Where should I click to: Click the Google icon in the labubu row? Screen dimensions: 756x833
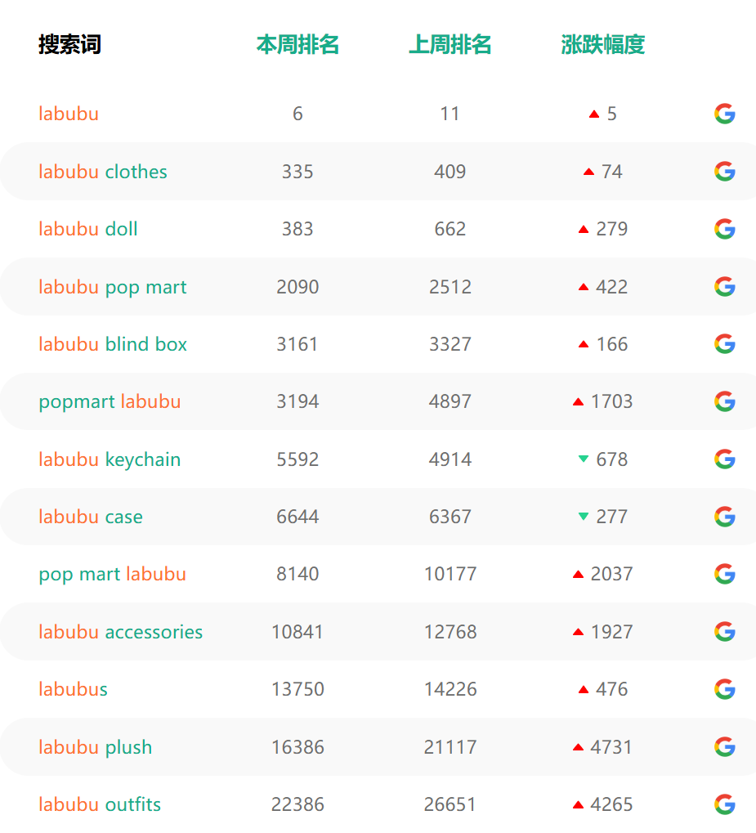pos(725,114)
